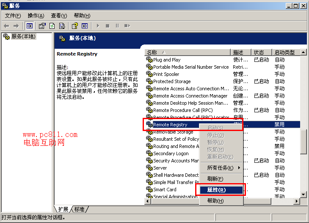Viewport: 309px width, 223px height.
Task: Click the Secondary Logon service icon
Action: 149,153
